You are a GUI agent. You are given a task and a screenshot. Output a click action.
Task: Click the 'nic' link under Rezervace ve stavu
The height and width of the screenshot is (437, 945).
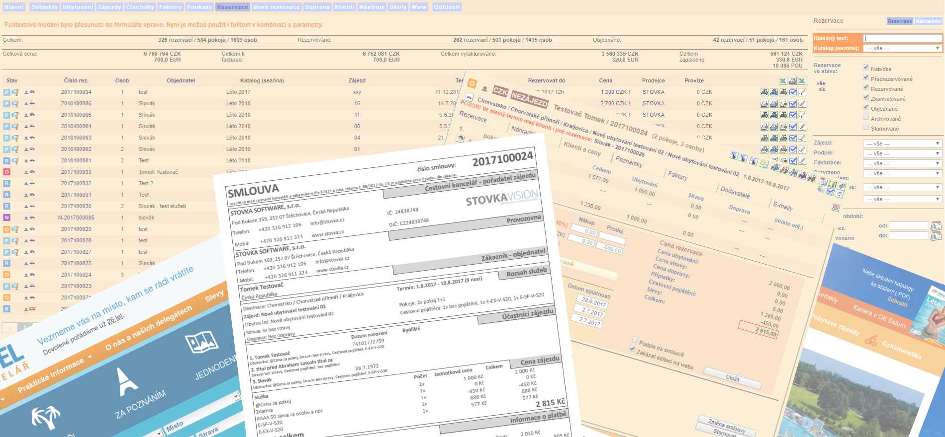[x=822, y=89]
